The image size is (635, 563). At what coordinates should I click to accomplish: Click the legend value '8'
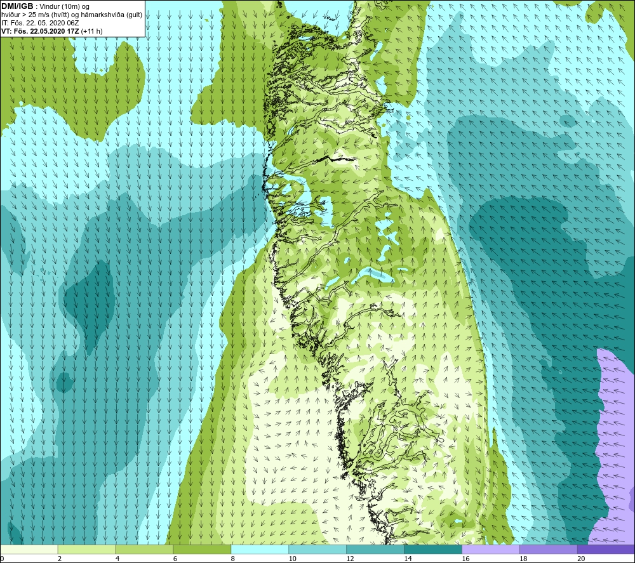233,559
